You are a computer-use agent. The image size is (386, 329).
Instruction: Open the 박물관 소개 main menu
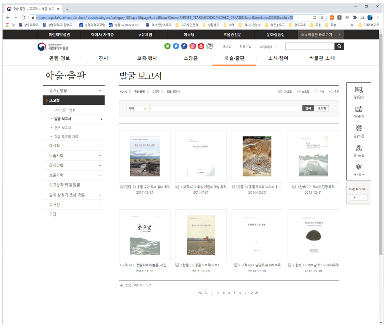(x=322, y=58)
